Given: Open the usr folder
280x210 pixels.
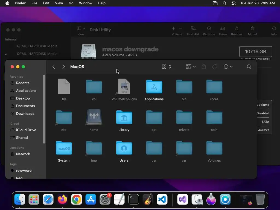Looking at the screenshot, I should tap(154, 148).
